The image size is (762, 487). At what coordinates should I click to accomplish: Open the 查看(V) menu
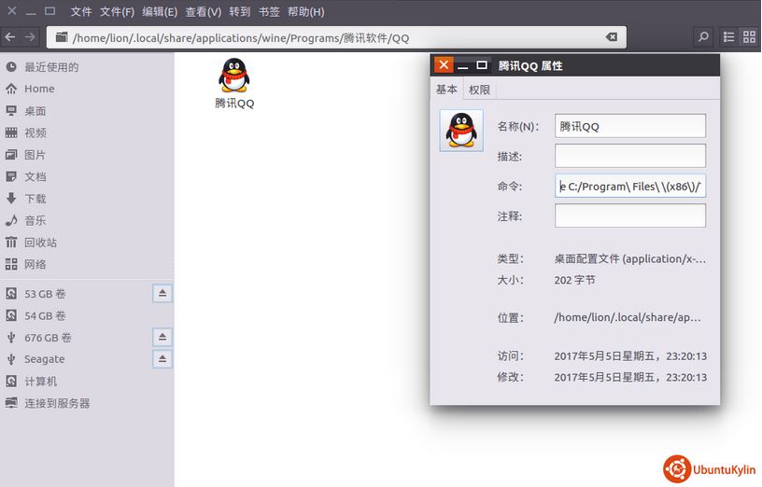pyautogui.click(x=203, y=12)
